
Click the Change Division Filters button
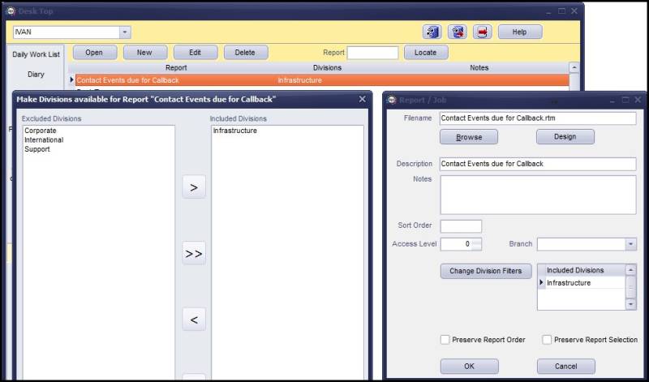pos(486,271)
